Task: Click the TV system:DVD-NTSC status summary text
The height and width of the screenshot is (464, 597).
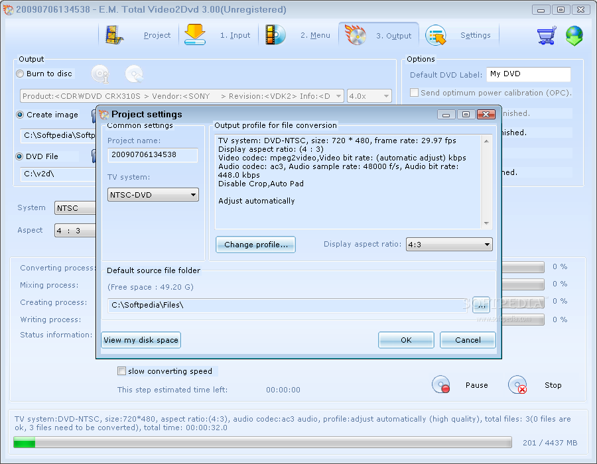Action: (293, 423)
